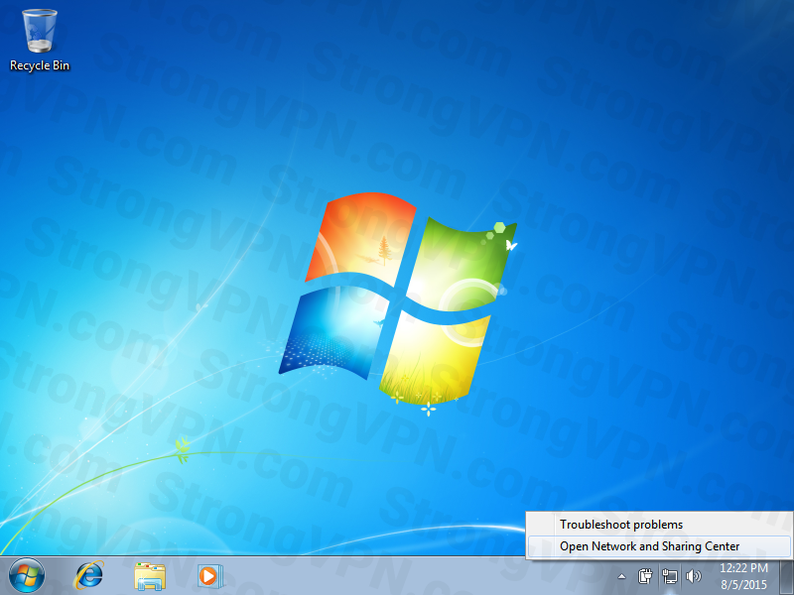Expand the hidden tray icons arrow
The width and height of the screenshot is (794, 595).
[x=621, y=575]
